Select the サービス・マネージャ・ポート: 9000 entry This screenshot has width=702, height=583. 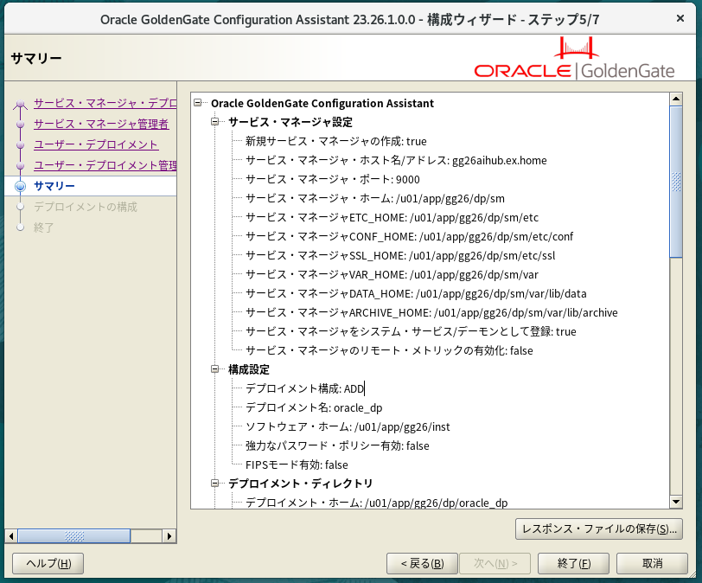click(332, 179)
